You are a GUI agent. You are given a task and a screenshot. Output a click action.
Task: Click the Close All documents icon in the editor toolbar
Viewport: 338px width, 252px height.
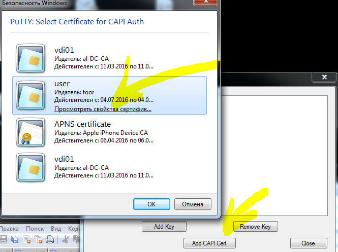pos(38,239)
